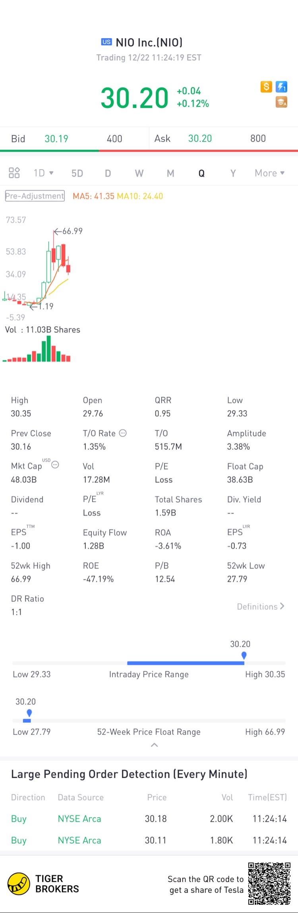Screen dimensions: 298x913
Task: Select the M monthly chart tab
Action: (170, 173)
